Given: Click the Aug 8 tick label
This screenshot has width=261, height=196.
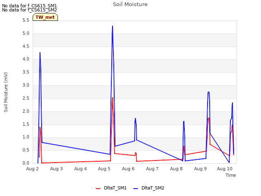Looking at the screenshot, I should point(176,169).
